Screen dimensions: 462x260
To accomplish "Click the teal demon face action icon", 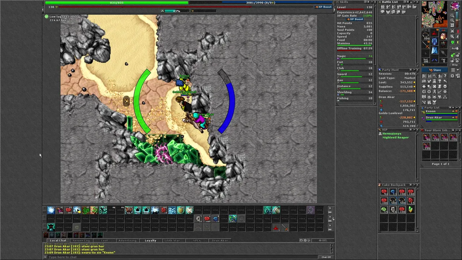I will pyautogui.click(x=51, y=227).
